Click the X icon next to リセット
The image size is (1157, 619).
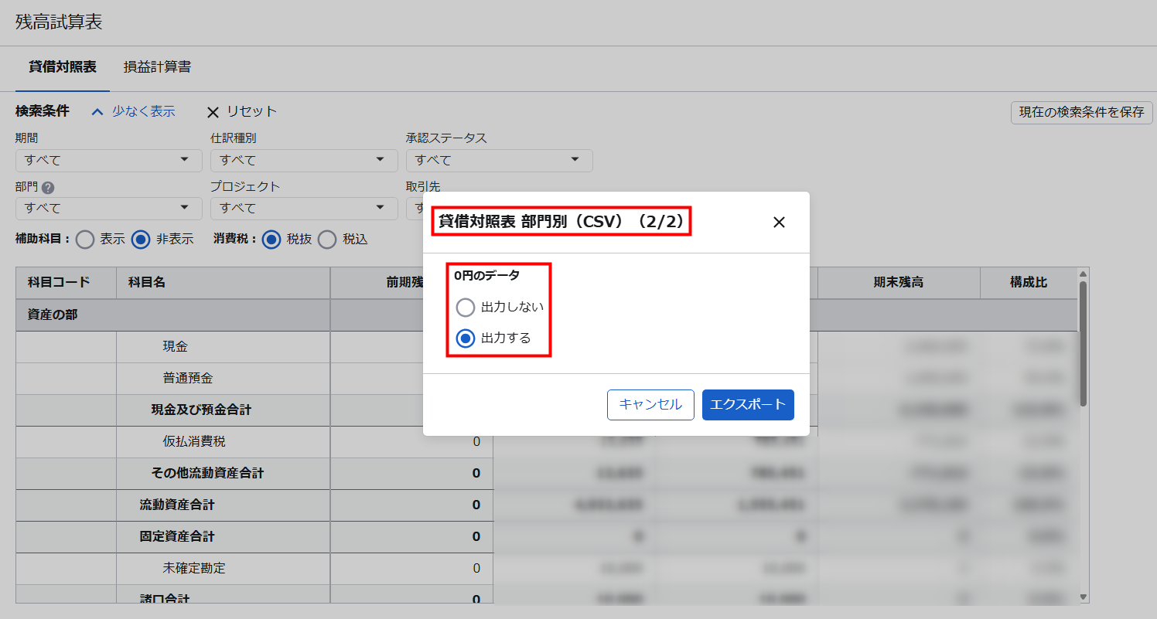(213, 112)
